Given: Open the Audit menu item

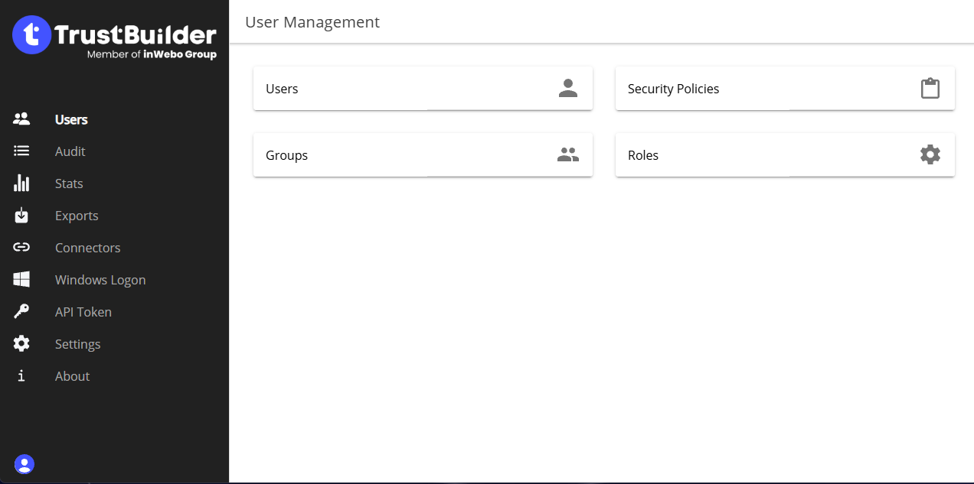Looking at the screenshot, I should coord(70,151).
